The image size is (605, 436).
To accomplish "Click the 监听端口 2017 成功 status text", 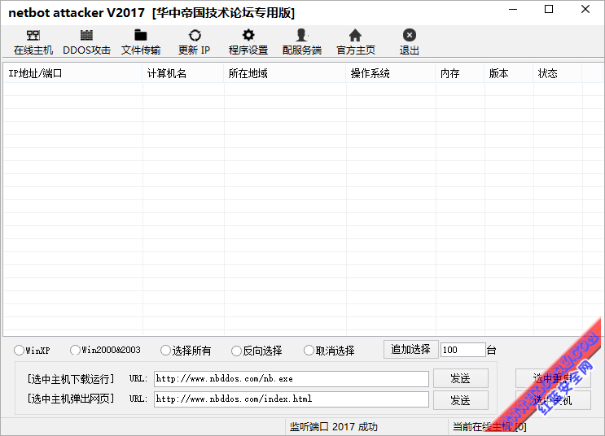I will click(x=334, y=427).
